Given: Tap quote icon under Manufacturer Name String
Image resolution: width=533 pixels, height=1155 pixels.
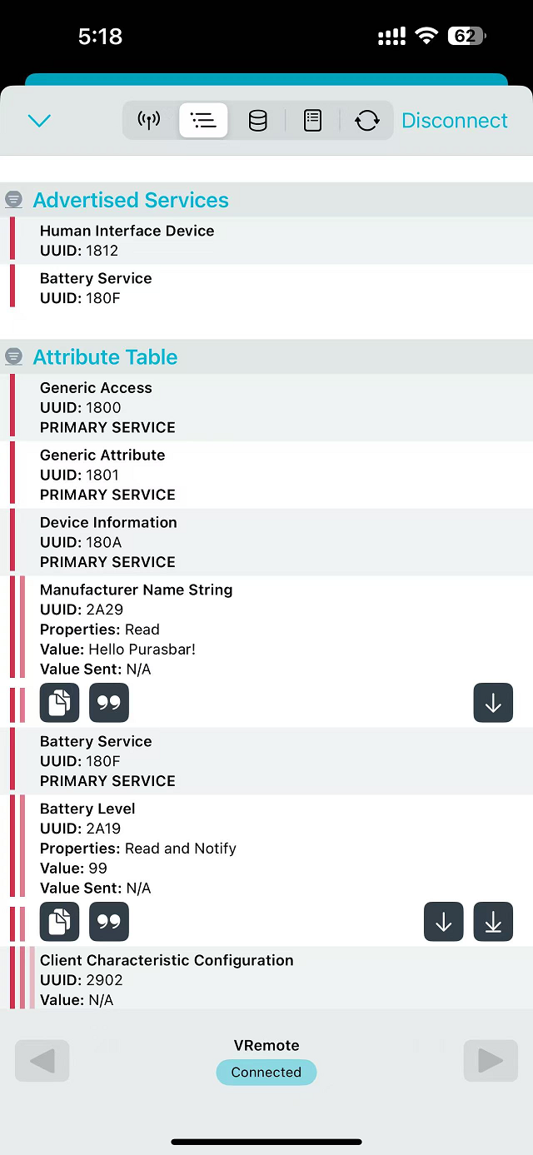Looking at the screenshot, I should tap(109, 703).
